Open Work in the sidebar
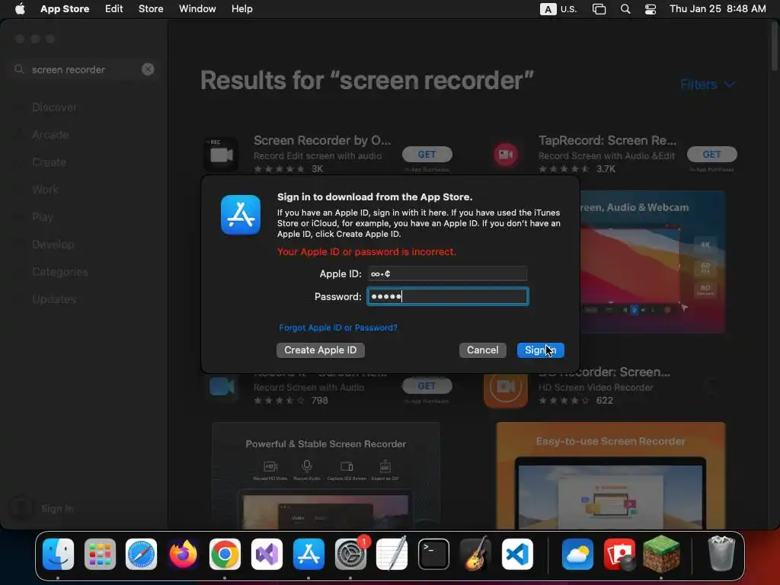The height and width of the screenshot is (585, 780). tap(45, 190)
